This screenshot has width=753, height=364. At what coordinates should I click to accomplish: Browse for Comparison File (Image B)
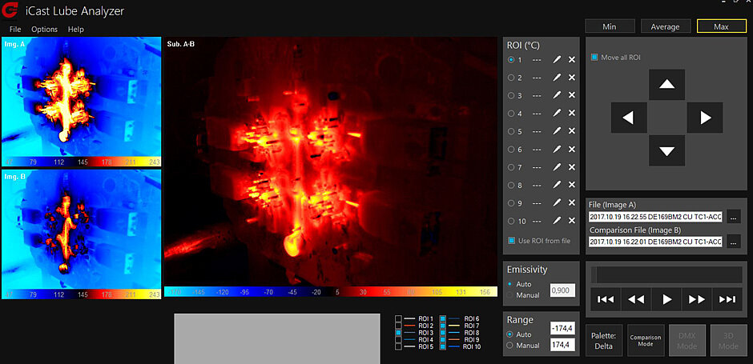point(734,242)
